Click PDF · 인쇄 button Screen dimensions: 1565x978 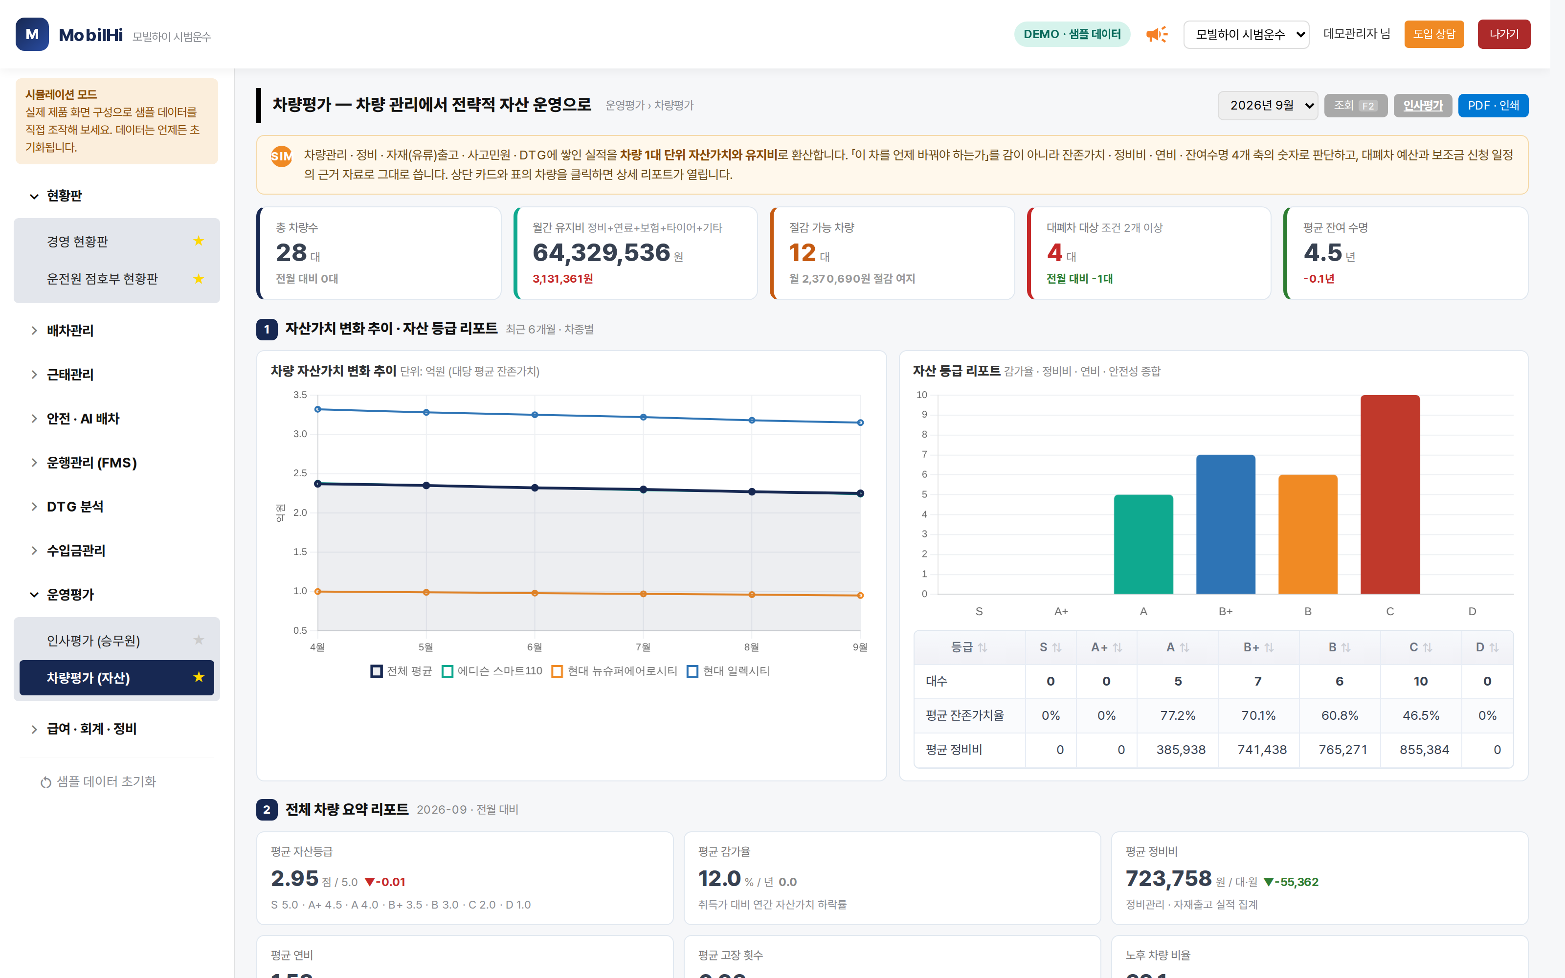tap(1493, 106)
